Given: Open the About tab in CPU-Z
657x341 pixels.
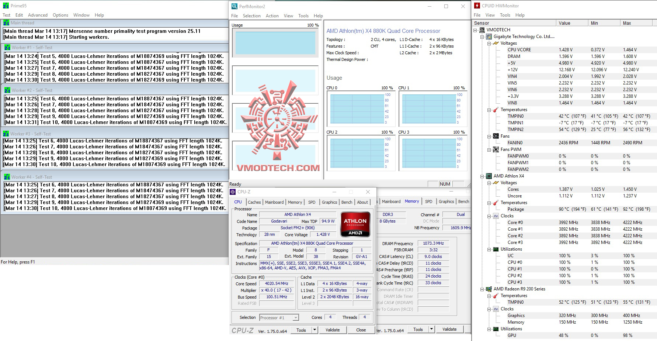Looking at the screenshot, I should (362, 202).
